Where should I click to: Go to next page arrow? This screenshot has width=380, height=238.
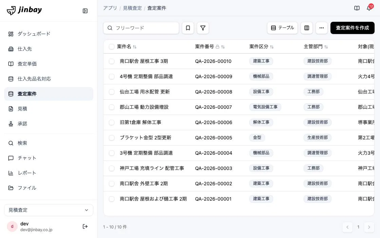(369, 227)
